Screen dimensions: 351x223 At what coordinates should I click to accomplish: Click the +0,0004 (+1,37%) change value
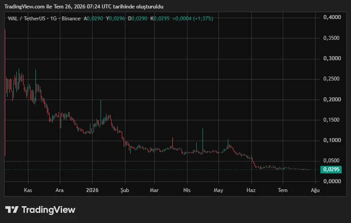click(193, 19)
